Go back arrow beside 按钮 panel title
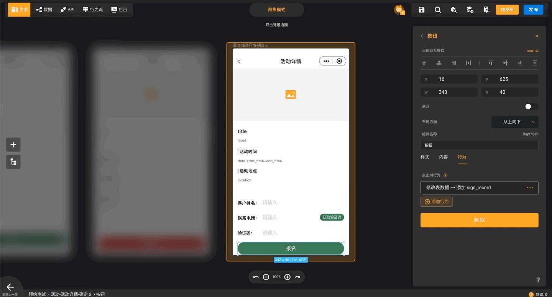Screen dimensions: 552x297 (422, 36)
